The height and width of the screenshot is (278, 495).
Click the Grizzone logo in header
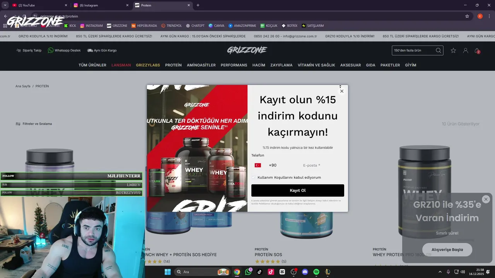pyautogui.click(x=247, y=50)
